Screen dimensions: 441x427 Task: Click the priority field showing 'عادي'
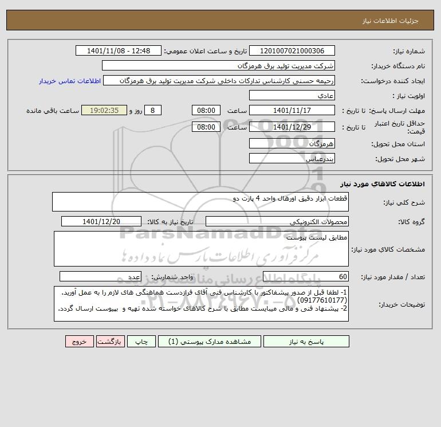coord(292,95)
